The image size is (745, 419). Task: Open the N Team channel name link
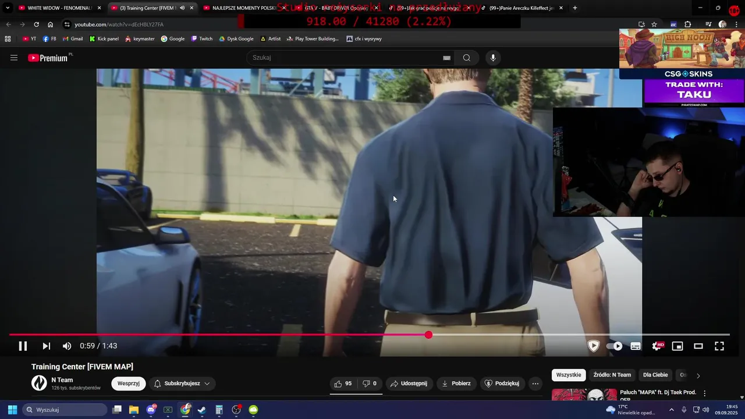pyautogui.click(x=62, y=380)
